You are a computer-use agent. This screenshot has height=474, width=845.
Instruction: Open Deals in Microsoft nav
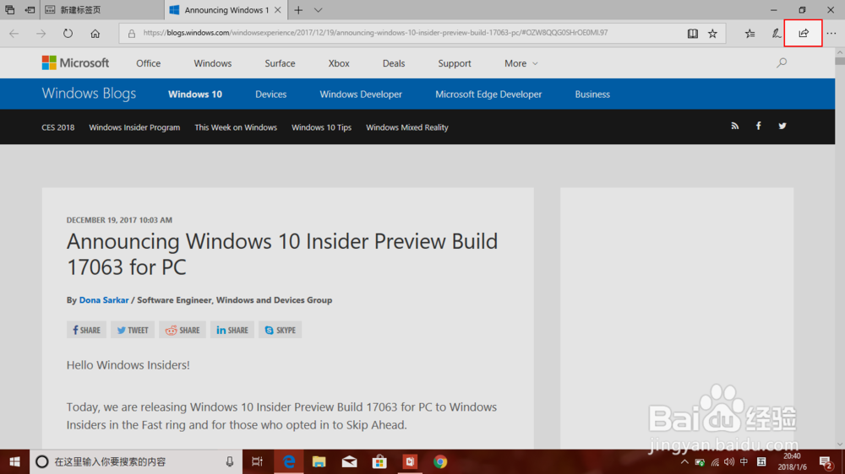(394, 63)
